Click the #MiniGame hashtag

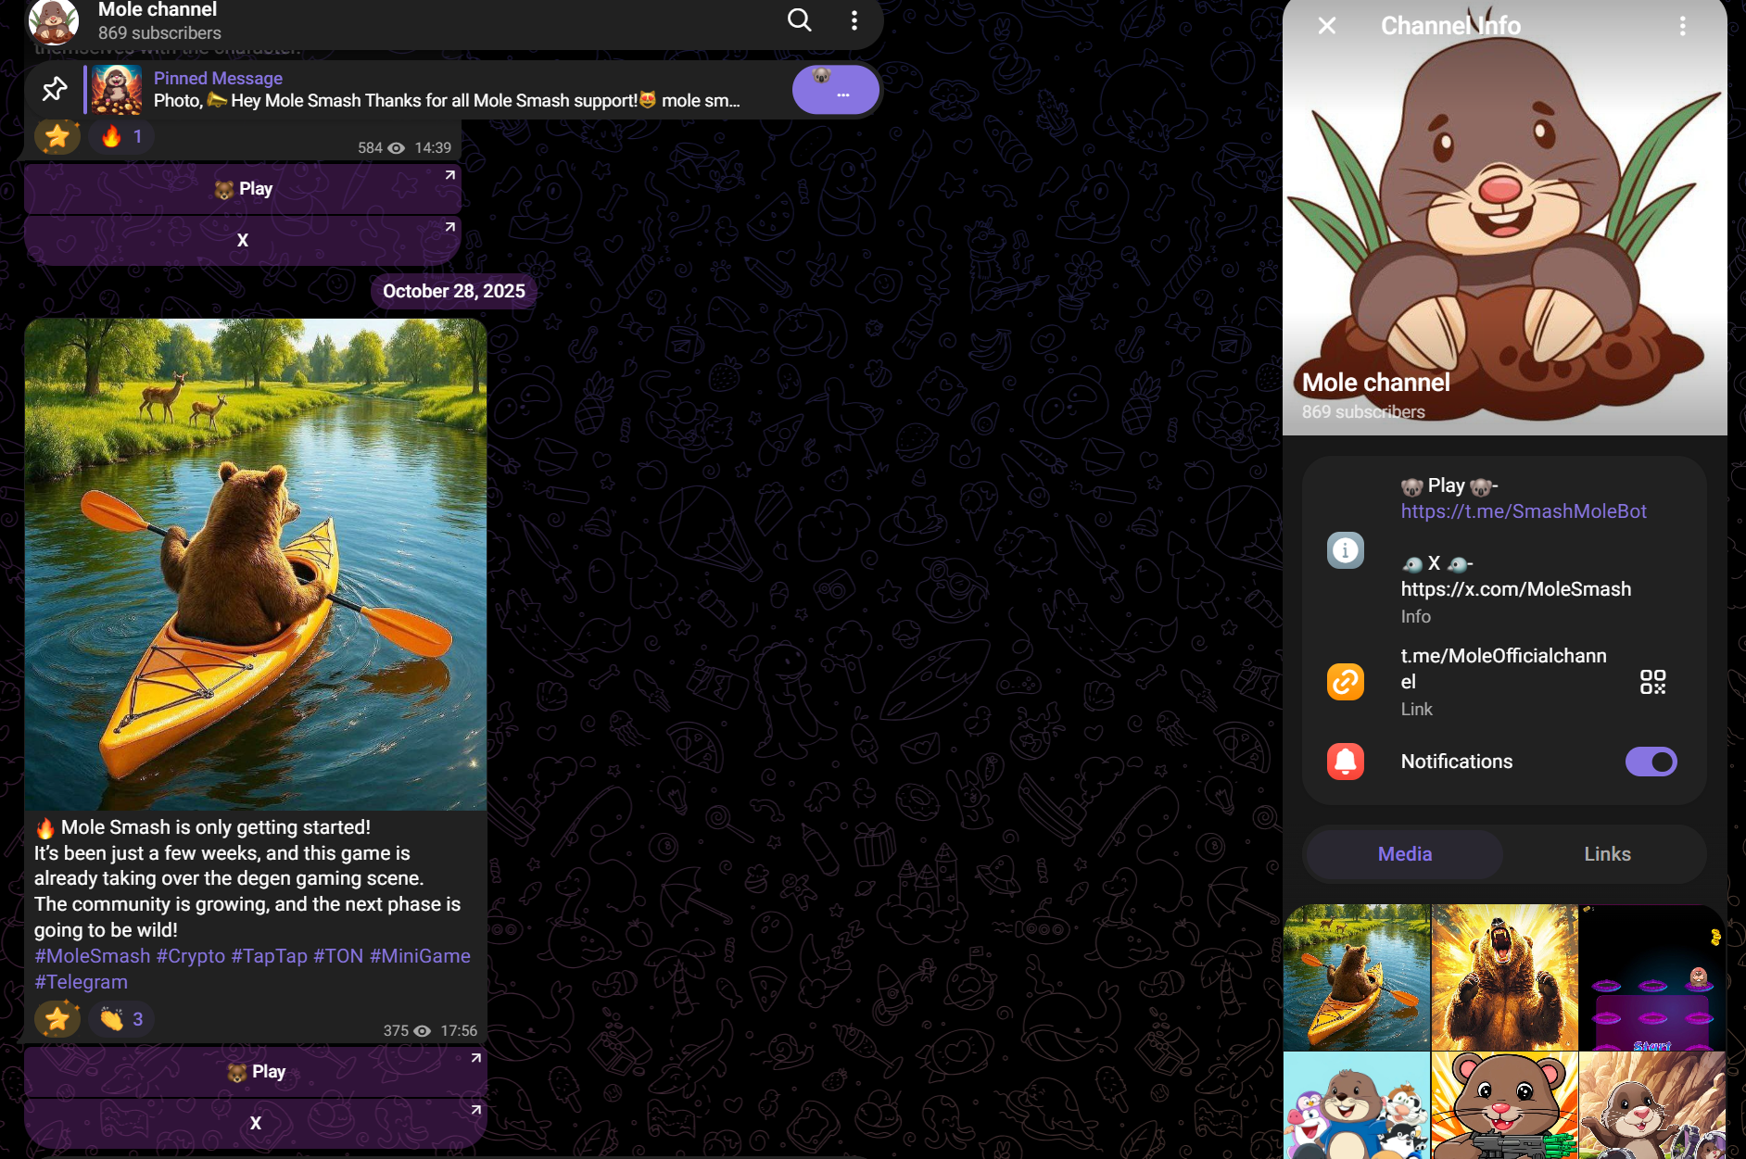(420, 956)
